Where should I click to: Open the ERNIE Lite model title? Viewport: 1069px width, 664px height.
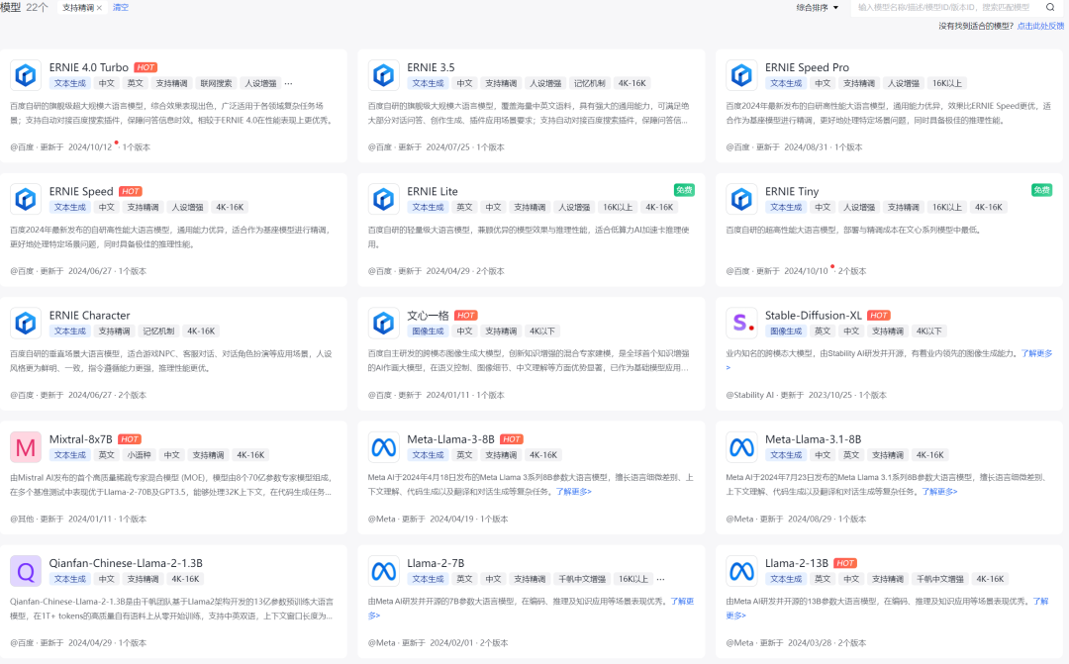tap(433, 191)
